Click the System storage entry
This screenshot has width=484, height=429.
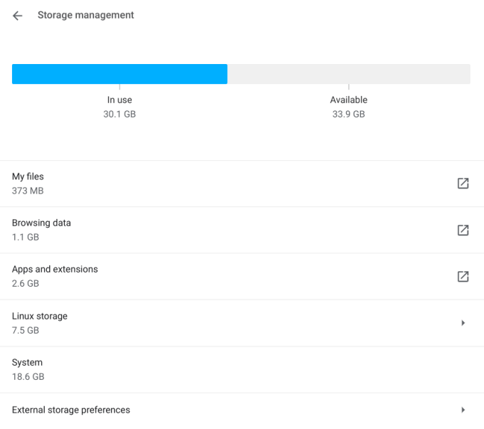(27, 362)
